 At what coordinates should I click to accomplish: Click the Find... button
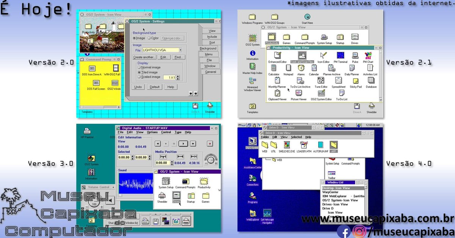(x=178, y=57)
